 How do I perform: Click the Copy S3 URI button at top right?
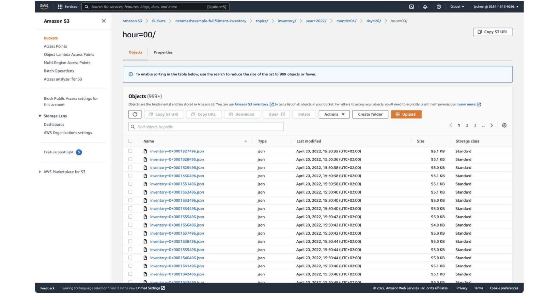[493, 32]
